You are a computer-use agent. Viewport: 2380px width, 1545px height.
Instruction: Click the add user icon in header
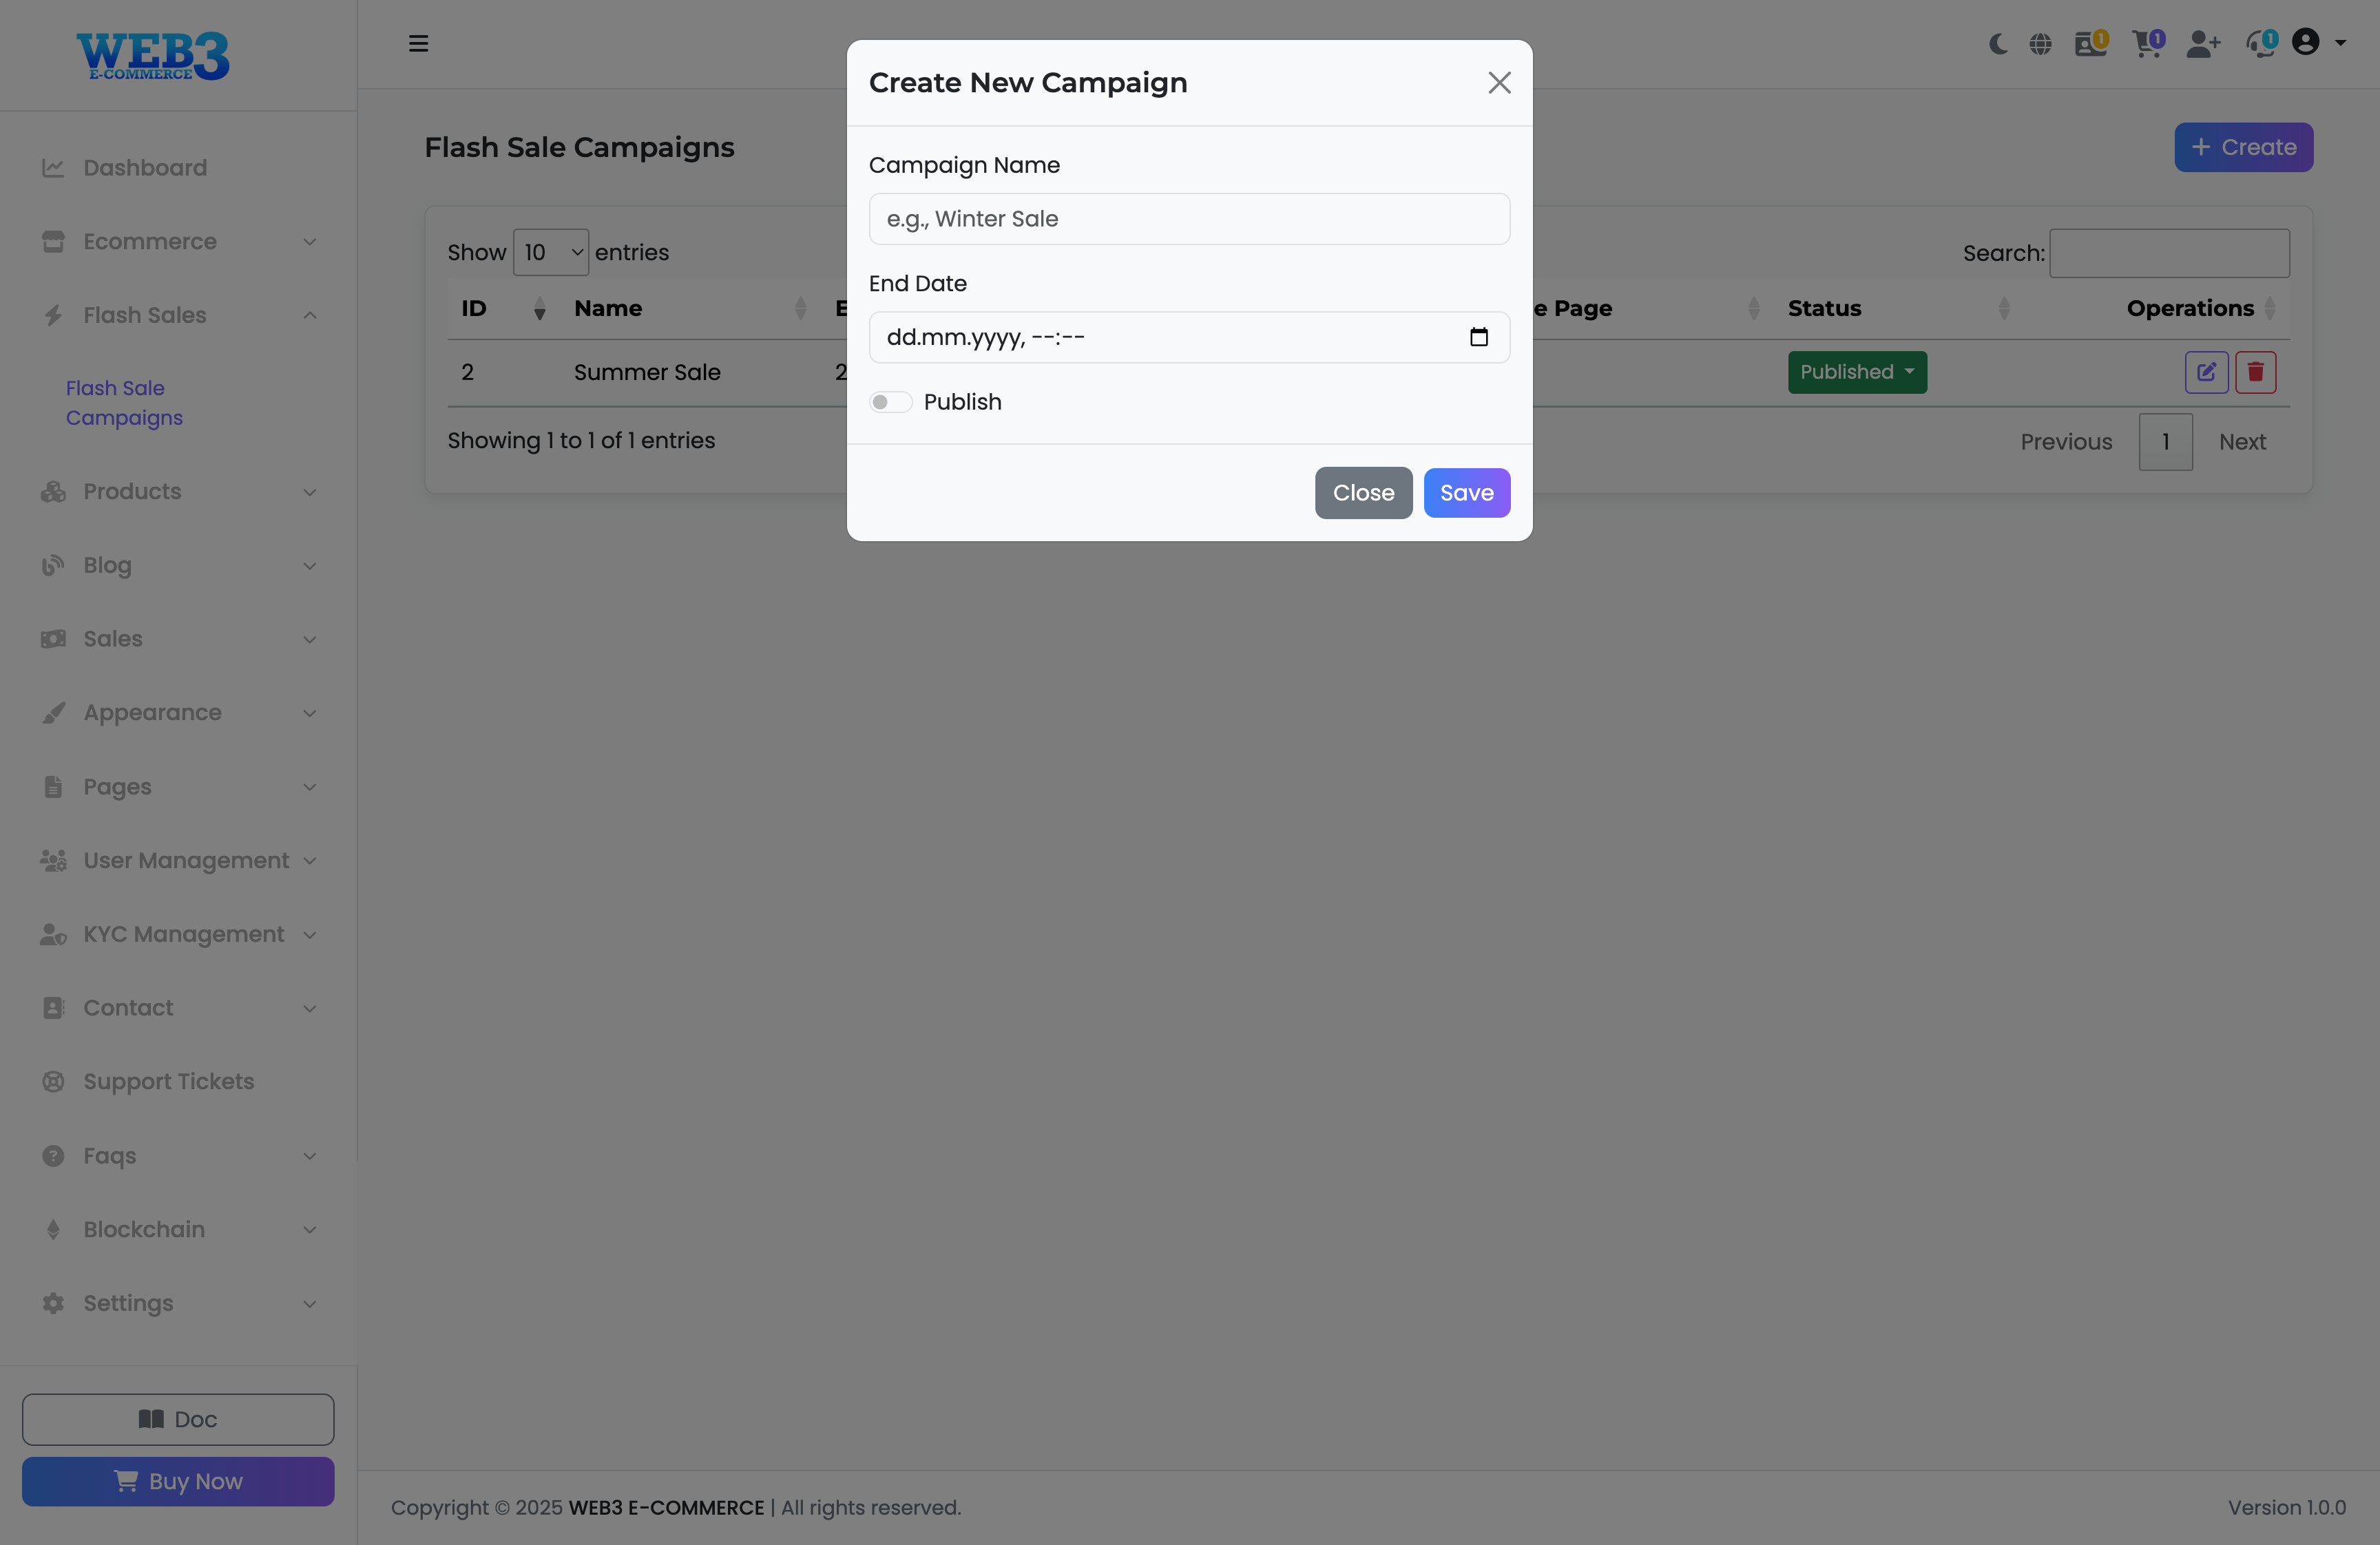(2202, 44)
